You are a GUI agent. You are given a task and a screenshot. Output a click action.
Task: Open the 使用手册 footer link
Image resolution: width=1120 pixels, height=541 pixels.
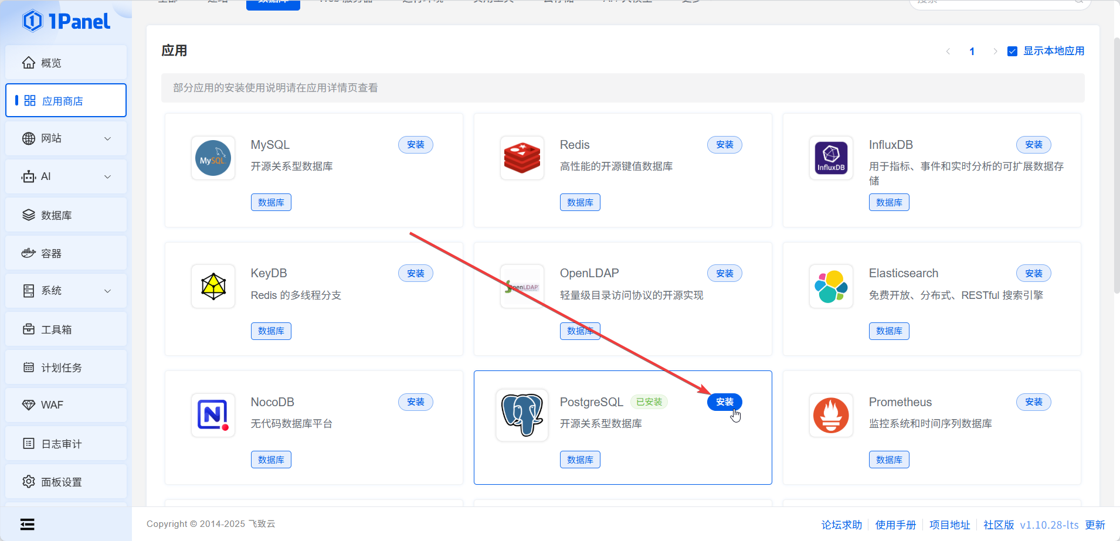pyautogui.click(x=895, y=525)
